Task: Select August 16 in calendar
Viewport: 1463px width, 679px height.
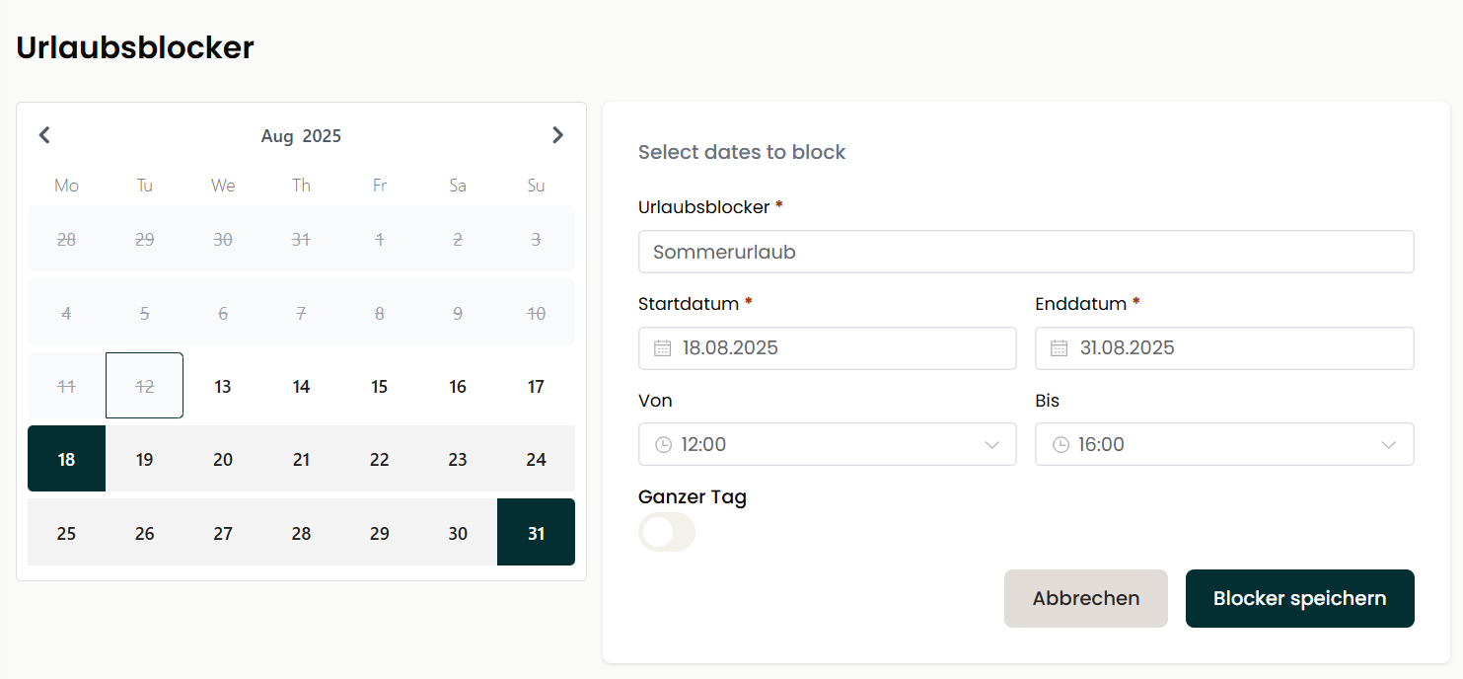Action: (x=458, y=386)
